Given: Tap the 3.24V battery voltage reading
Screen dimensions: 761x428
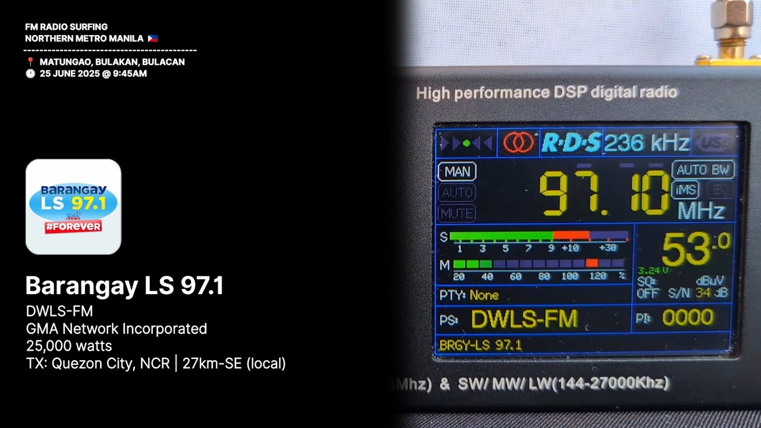Looking at the screenshot, I should click(x=652, y=270).
